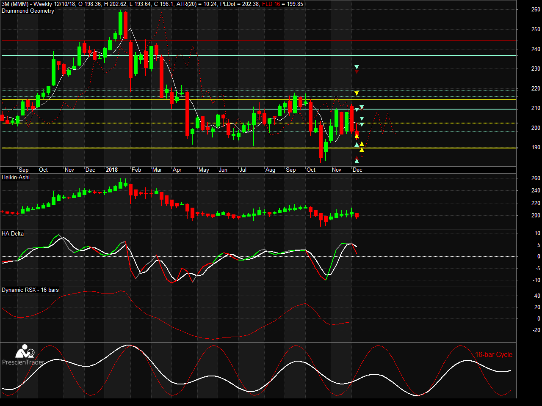Click the '10' label on HA Delta axis
The width and height of the screenshot is (542, 406).
[x=537, y=233]
